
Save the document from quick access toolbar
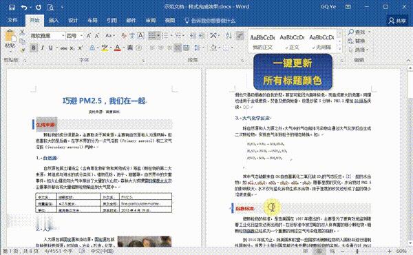tap(12, 7)
